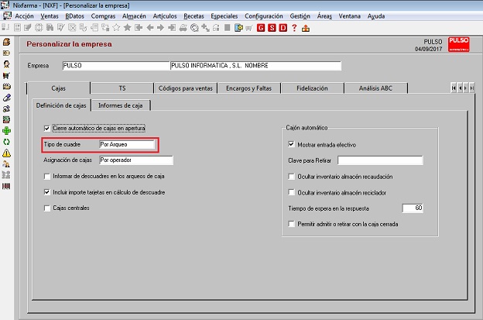Open the Fidelización tab
483x320 pixels.
(x=312, y=88)
